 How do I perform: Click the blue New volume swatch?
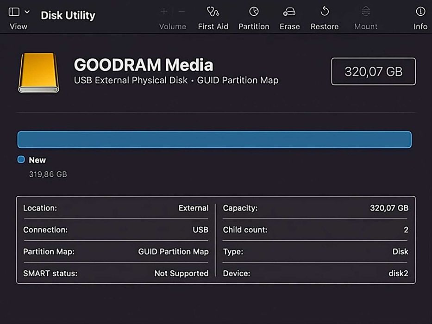coord(21,160)
